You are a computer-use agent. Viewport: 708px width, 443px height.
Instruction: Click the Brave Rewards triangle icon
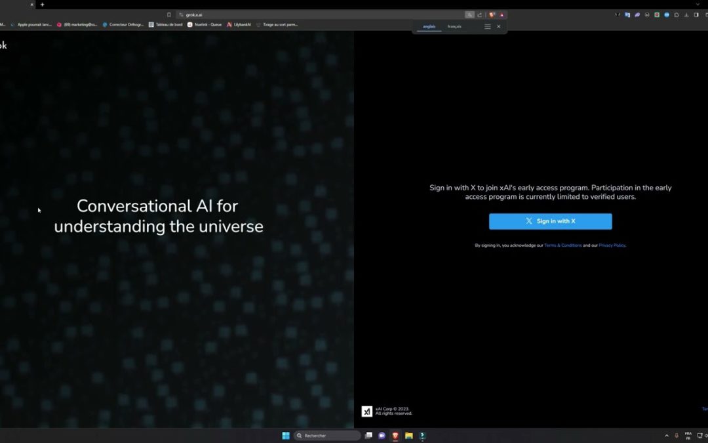[x=501, y=15]
